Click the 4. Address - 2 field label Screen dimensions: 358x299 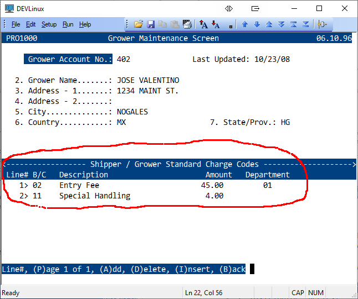point(64,101)
